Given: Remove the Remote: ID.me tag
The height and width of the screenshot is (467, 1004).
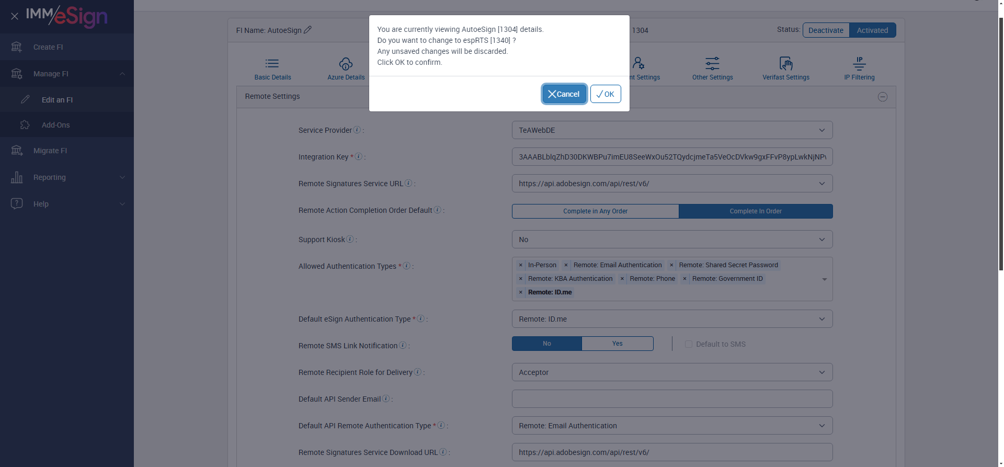Looking at the screenshot, I should tap(521, 292).
